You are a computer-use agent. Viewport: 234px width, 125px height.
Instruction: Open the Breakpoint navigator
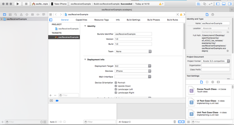tap(38, 14)
